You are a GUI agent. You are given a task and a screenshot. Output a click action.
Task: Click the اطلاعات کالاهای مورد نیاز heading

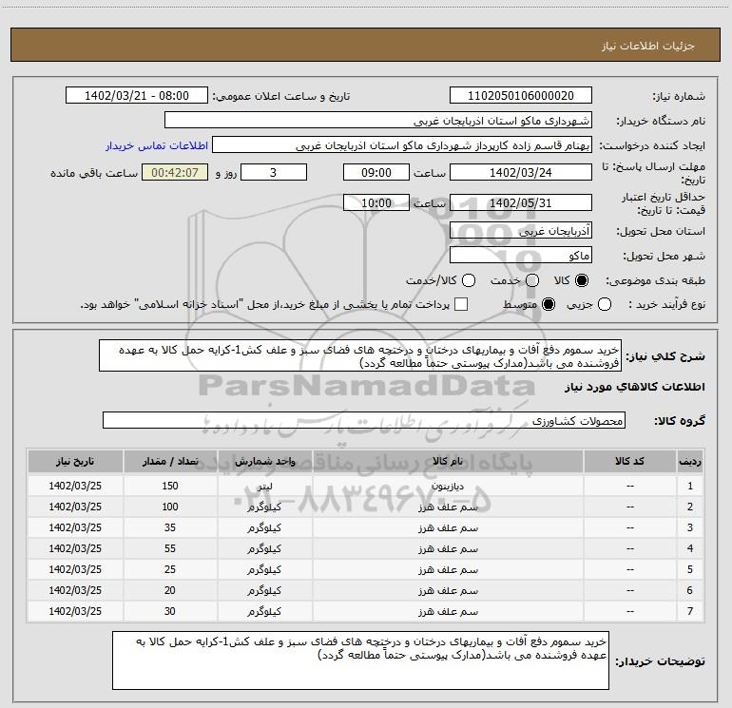pyautogui.click(x=634, y=387)
